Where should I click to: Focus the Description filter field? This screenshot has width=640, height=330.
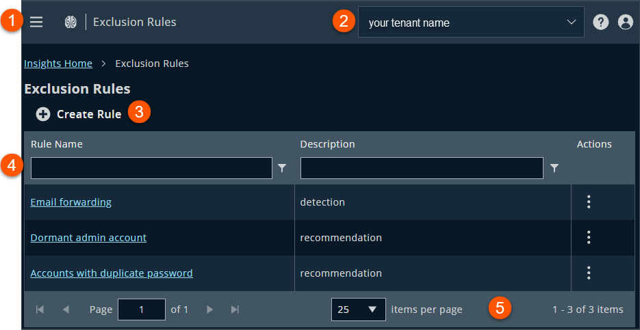422,168
